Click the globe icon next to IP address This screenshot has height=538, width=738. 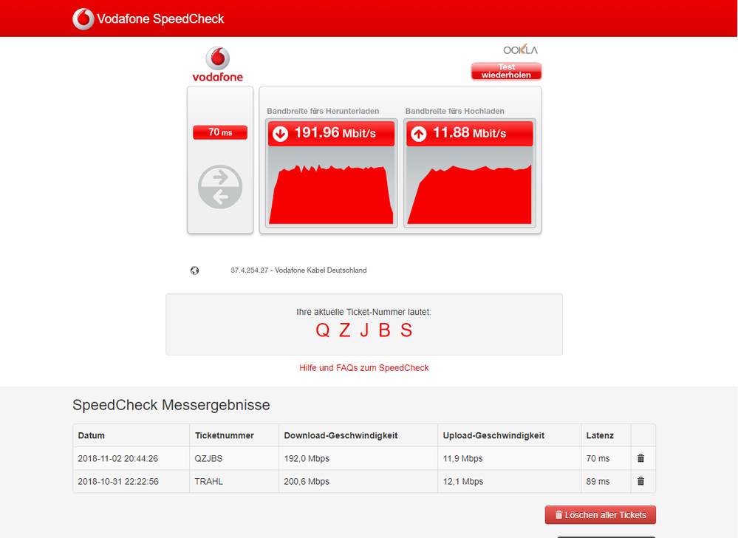tap(194, 270)
